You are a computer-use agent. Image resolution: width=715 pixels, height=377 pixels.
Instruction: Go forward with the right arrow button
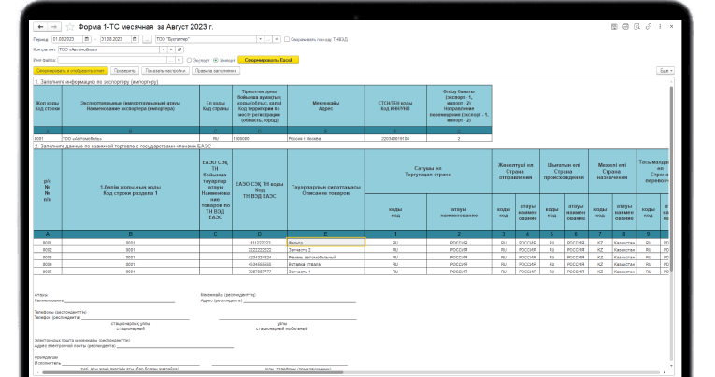(x=53, y=27)
